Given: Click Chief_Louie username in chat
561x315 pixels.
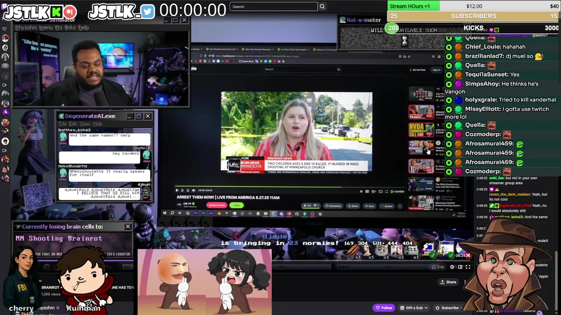Looking at the screenshot, I should point(482,47).
